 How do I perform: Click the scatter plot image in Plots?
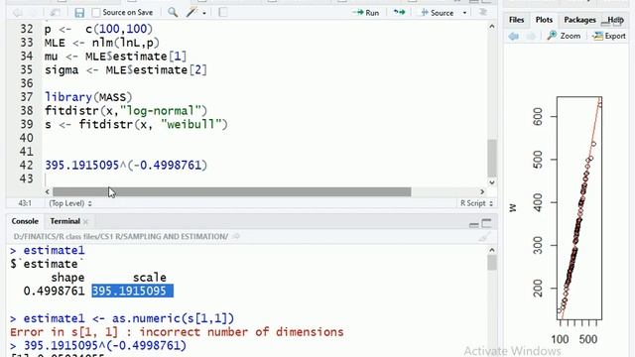click(x=579, y=208)
